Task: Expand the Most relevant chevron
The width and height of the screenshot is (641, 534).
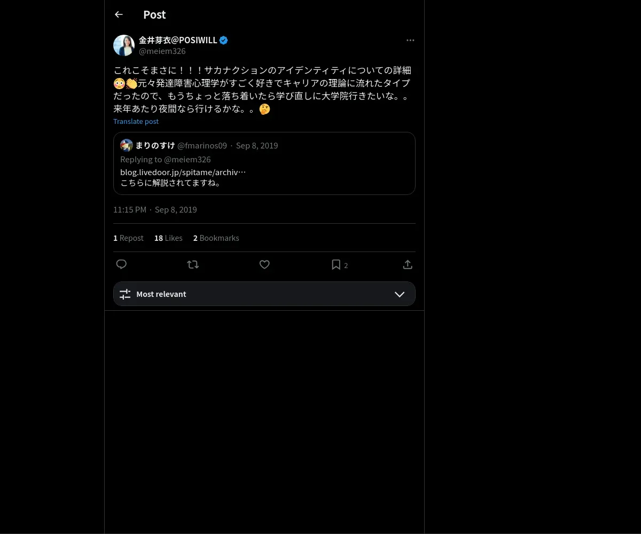Action: pyautogui.click(x=400, y=294)
